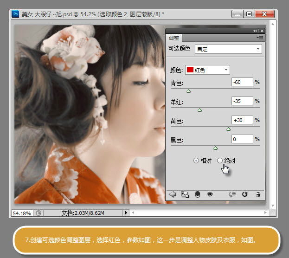Click the expanded view toggle icon
The height and width of the screenshot is (258, 289).
[185, 194]
